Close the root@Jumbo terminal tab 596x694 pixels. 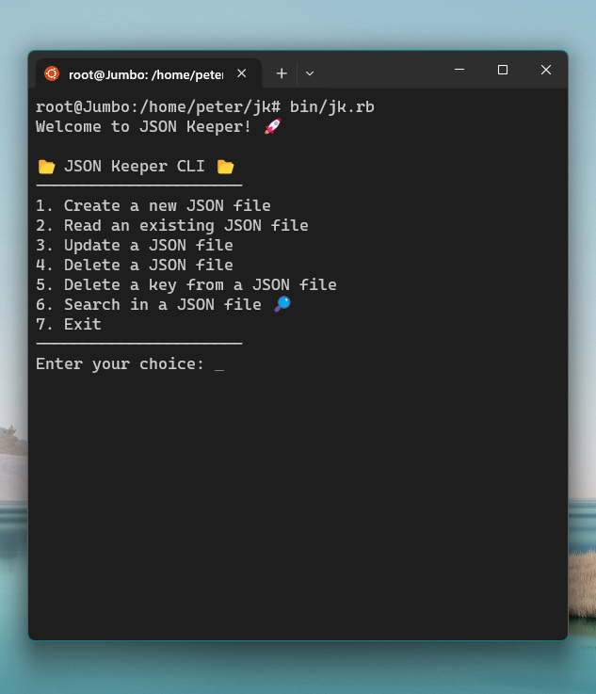pyautogui.click(x=241, y=73)
